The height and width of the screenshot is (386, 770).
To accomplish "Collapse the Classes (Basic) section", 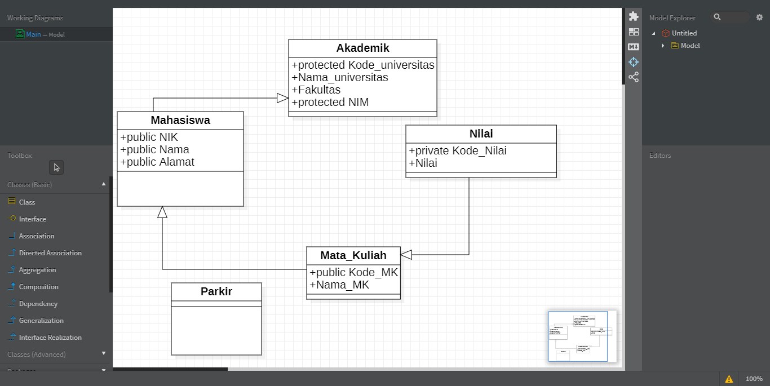I will [103, 183].
